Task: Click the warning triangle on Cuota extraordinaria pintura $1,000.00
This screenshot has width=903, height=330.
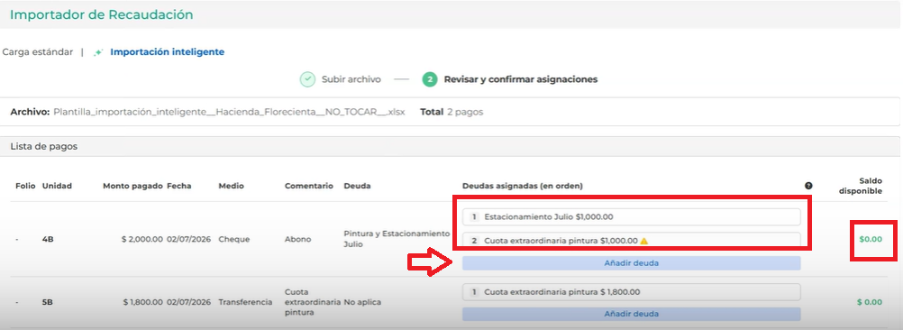Action: (x=644, y=241)
